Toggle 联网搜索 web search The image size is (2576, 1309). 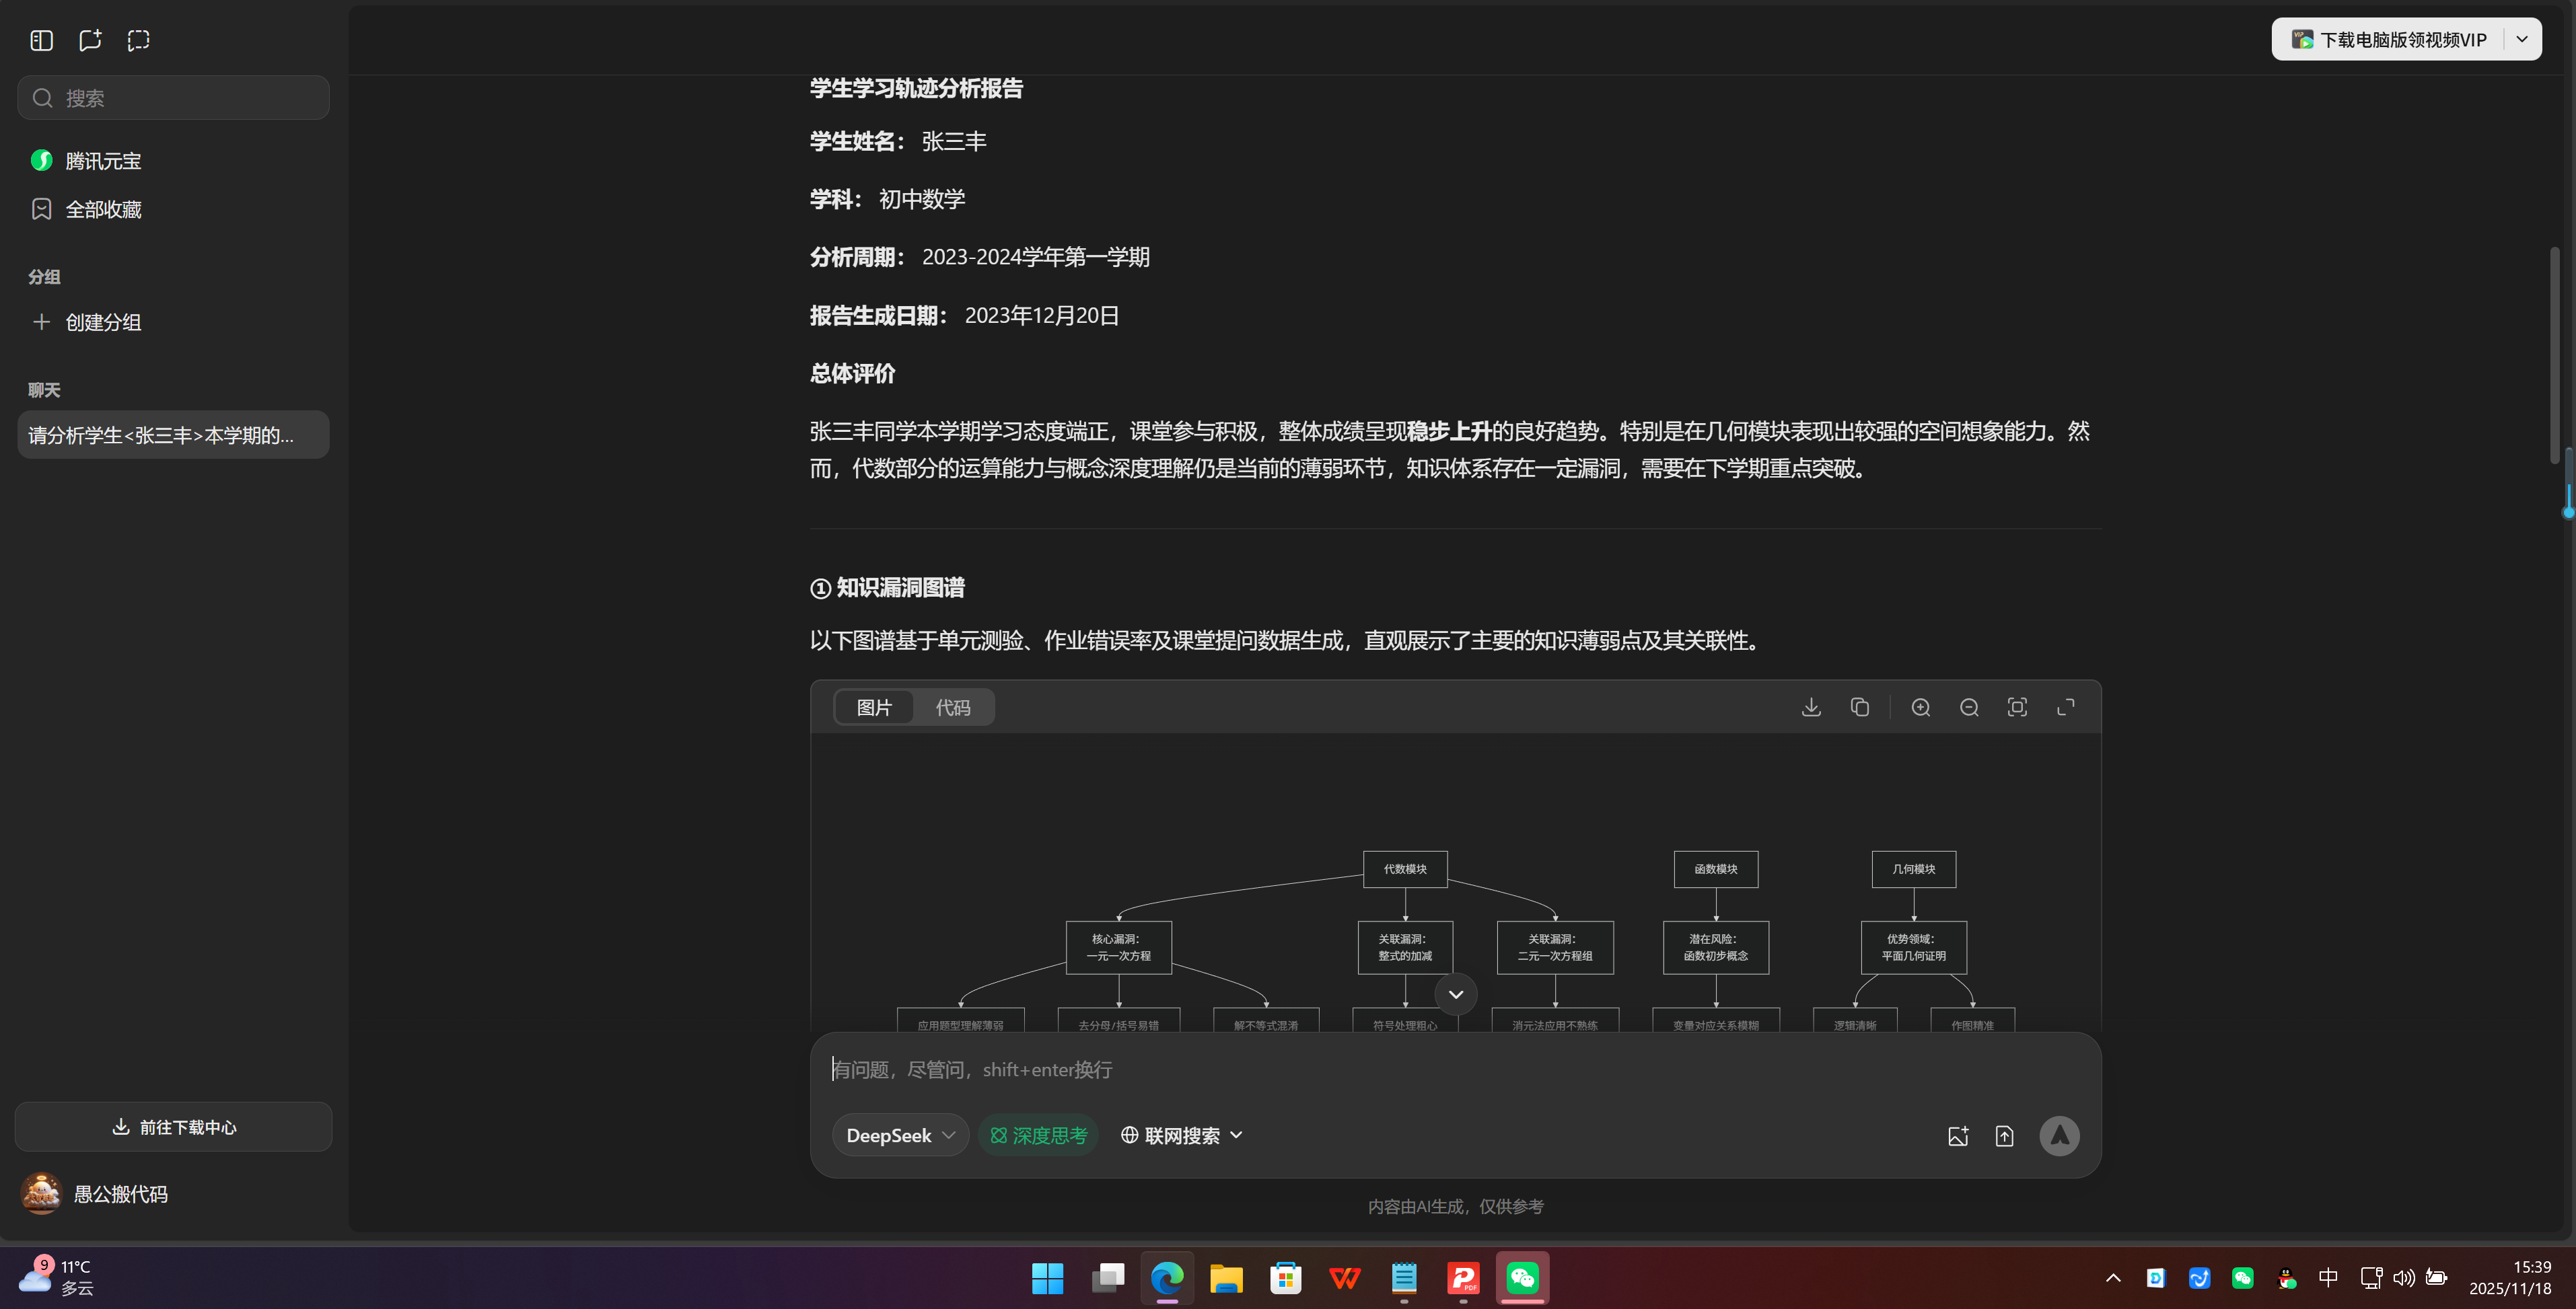coord(1180,1135)
